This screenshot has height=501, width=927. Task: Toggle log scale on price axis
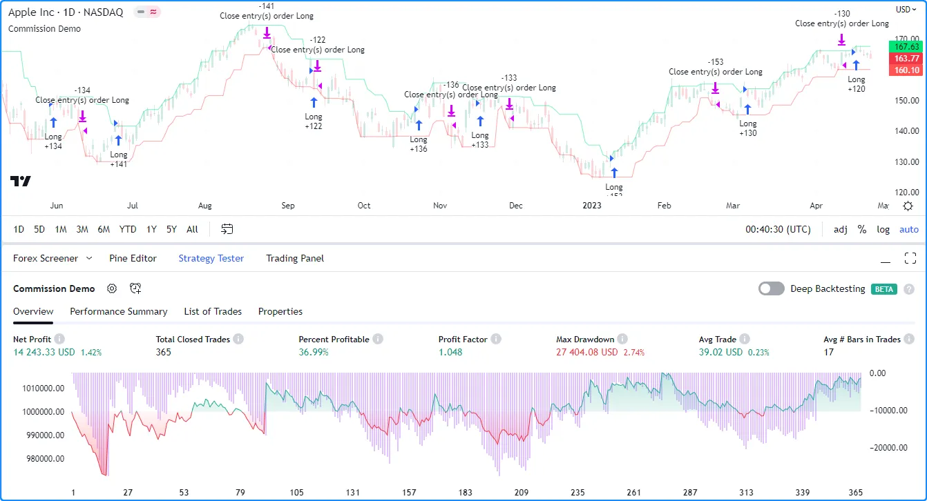click(883, 229)
